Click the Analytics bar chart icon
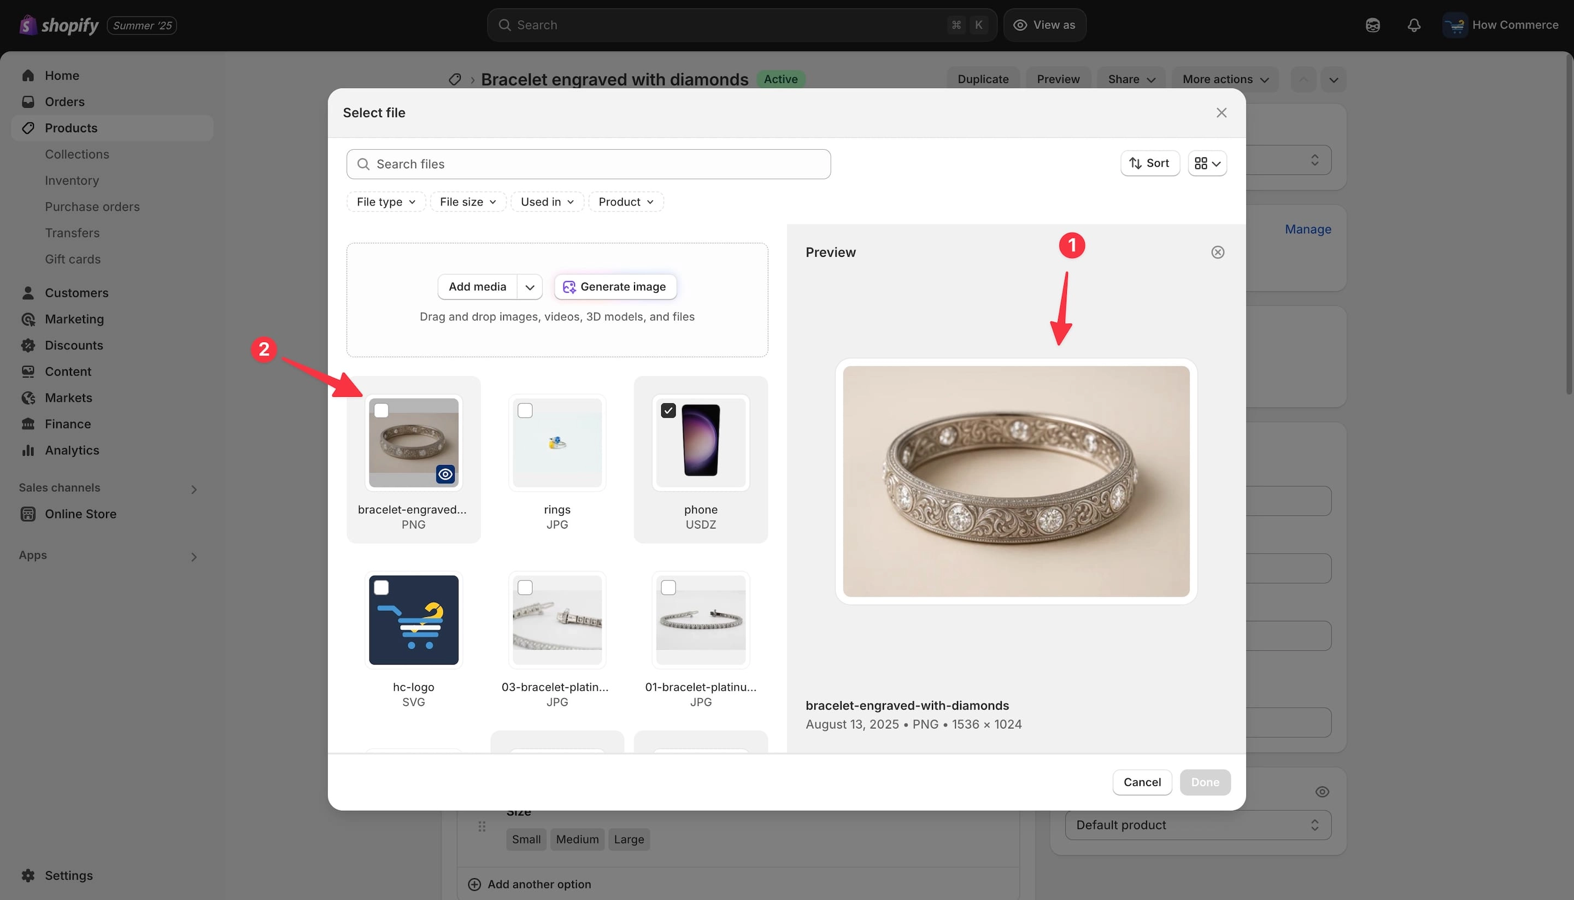 coord(28,450)
